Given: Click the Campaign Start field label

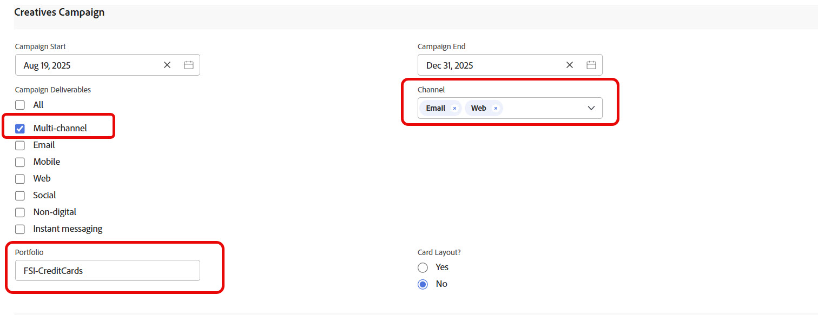Looking at the screenshot, I should [x=41, y=46].
